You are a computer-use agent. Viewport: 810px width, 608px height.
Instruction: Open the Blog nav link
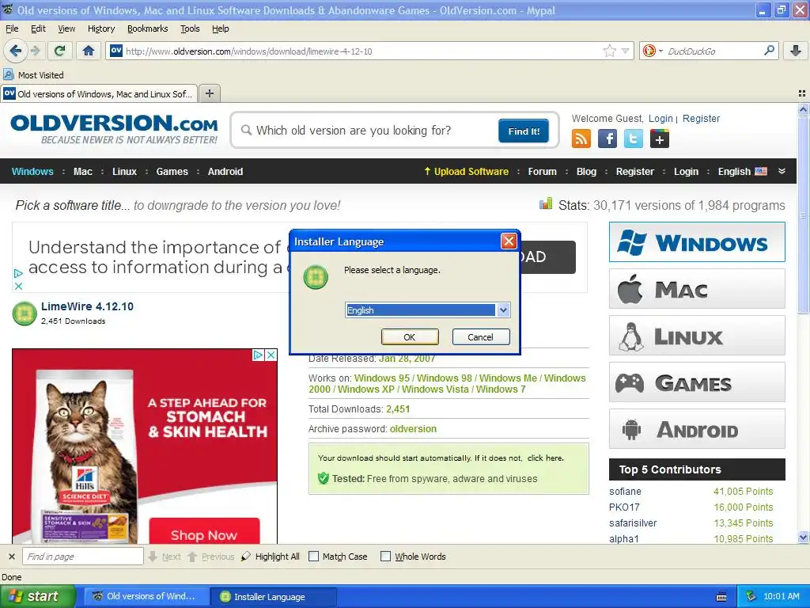(586, 171)
